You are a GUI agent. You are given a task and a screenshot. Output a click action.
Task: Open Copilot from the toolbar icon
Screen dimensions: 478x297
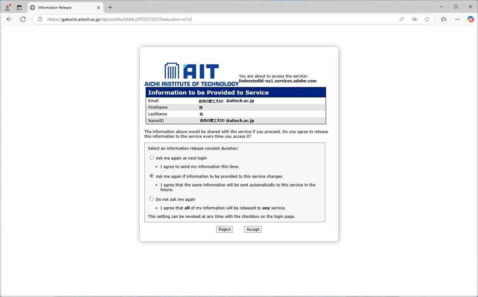pyautogui.click(x=471, y=19)
